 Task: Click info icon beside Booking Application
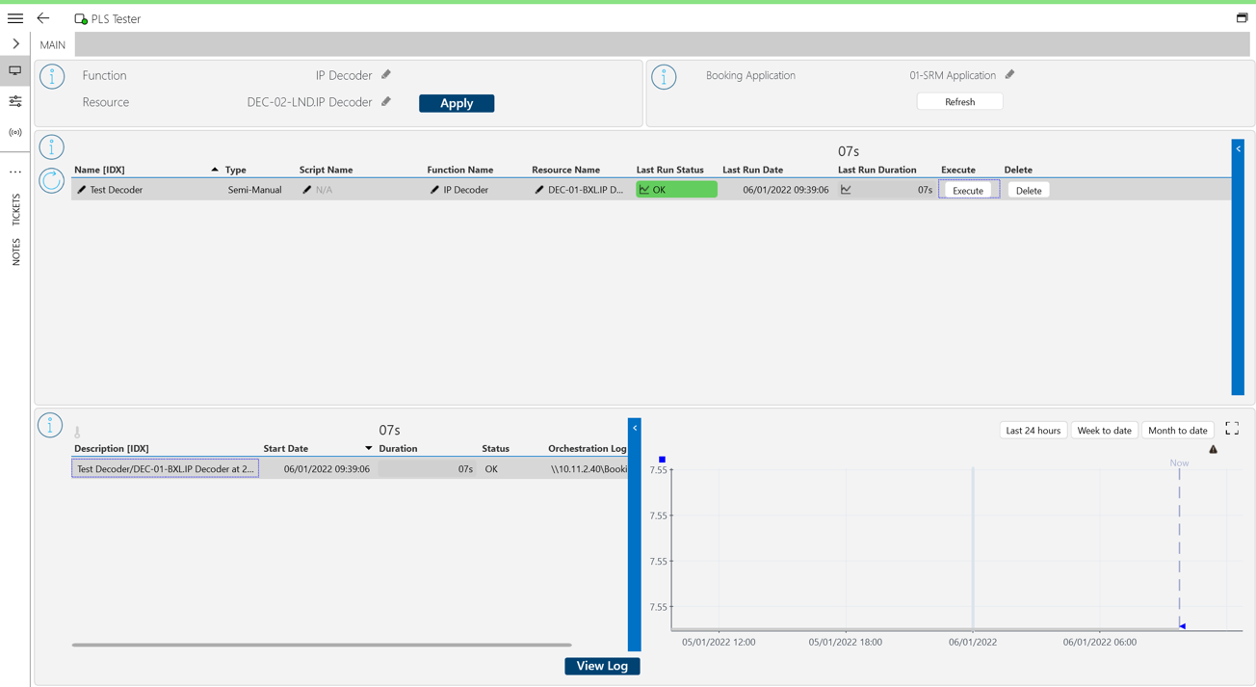click(x=664, y=77)
